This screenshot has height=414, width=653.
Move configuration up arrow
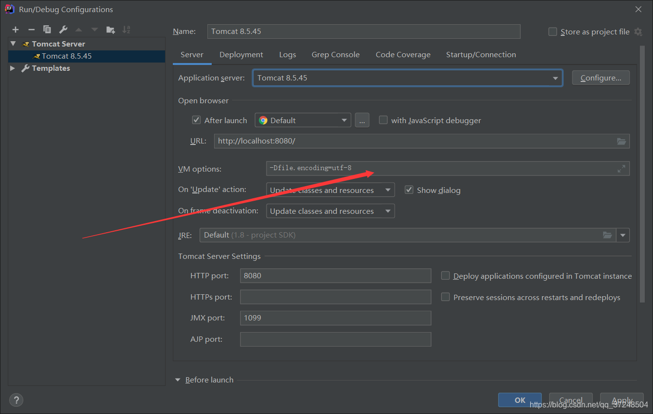click(79, 30)
